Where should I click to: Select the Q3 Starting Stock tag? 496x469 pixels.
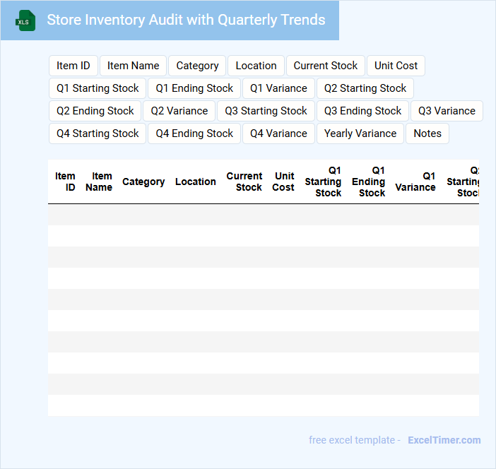tap(266, 111)
